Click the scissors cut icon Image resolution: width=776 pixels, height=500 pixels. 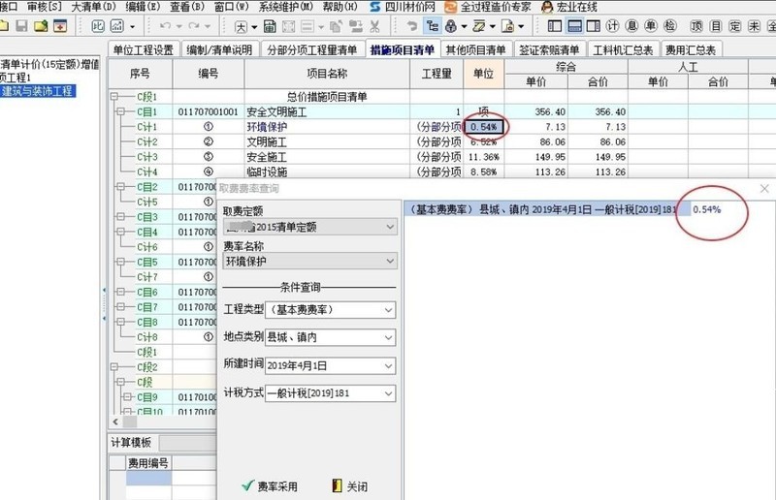point(374,26)
